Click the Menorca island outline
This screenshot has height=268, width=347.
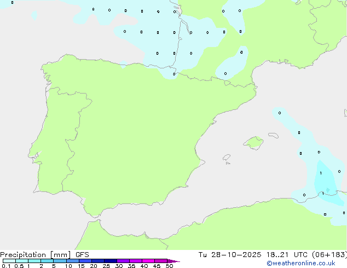tap(274, 135)
